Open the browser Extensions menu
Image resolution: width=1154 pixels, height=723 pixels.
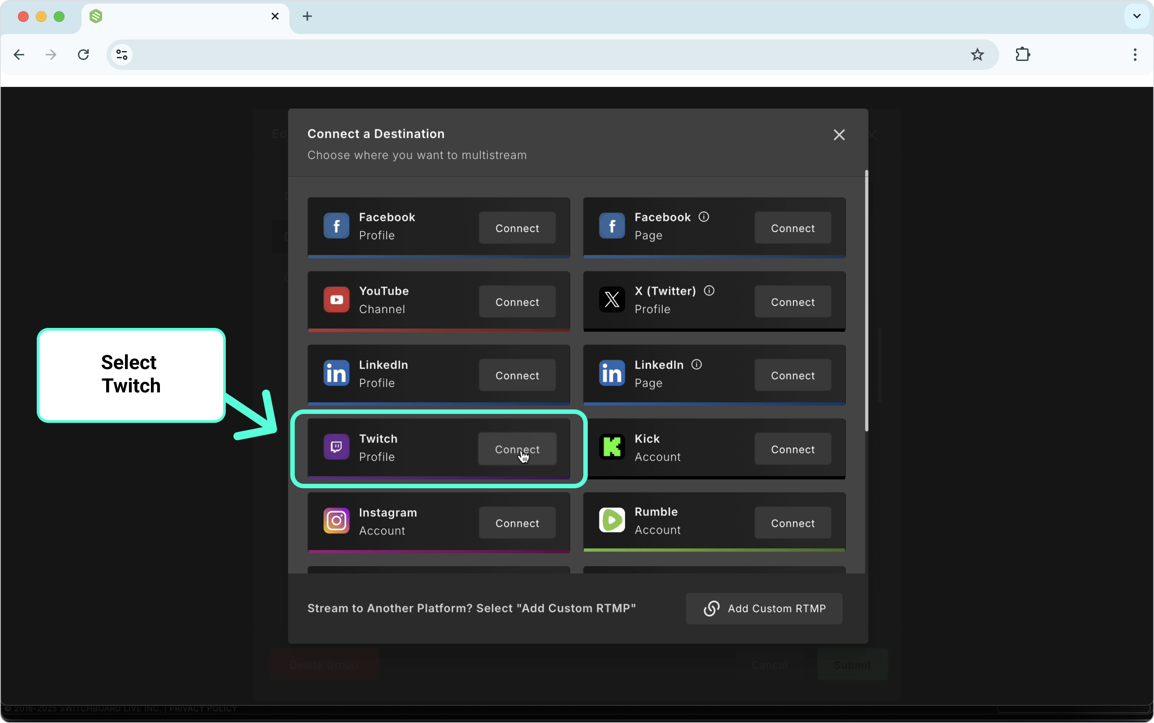point(1022,55)
